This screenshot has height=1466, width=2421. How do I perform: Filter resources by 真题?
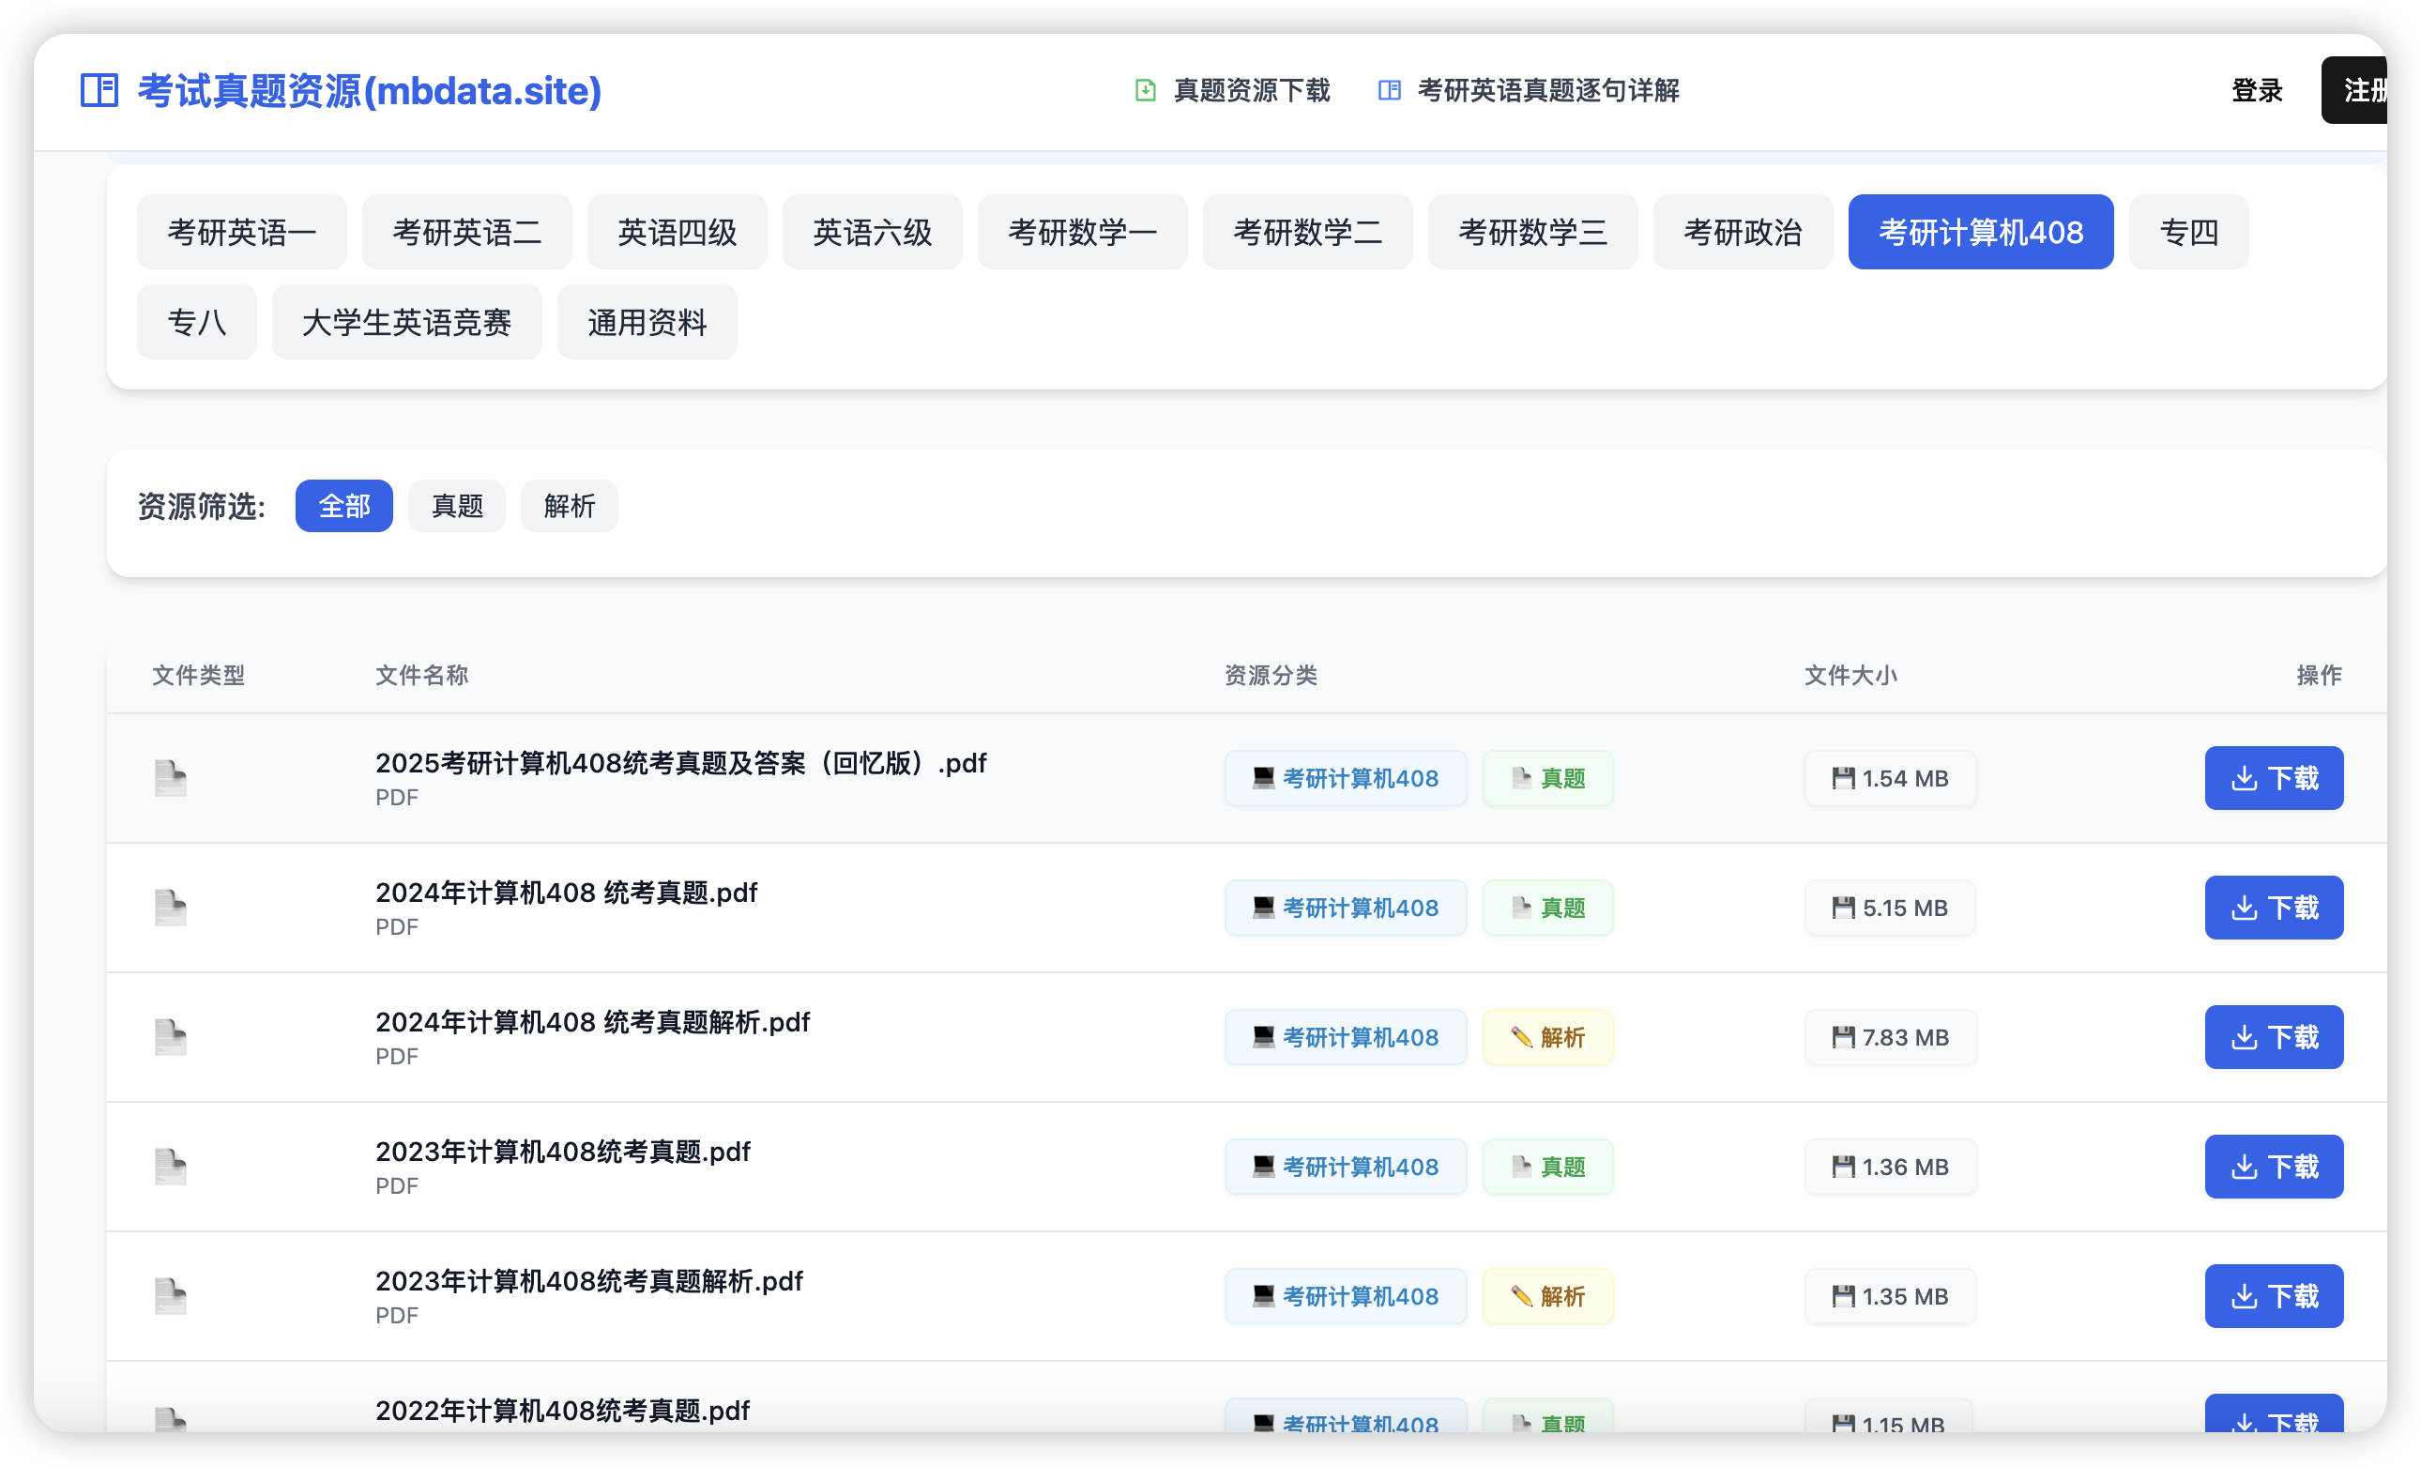tap(457, 506)
